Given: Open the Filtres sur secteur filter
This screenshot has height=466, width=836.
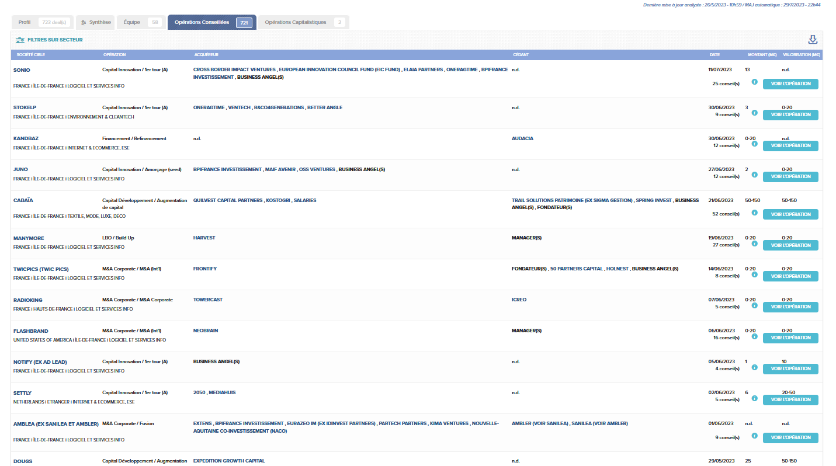Looking at the screenshot, I should (50, 40).
